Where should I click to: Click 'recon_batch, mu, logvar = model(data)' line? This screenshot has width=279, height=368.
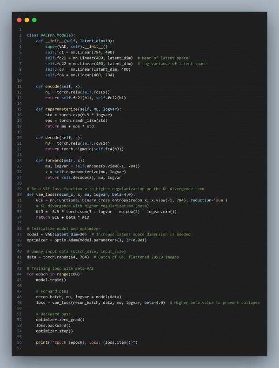[79, 297]
